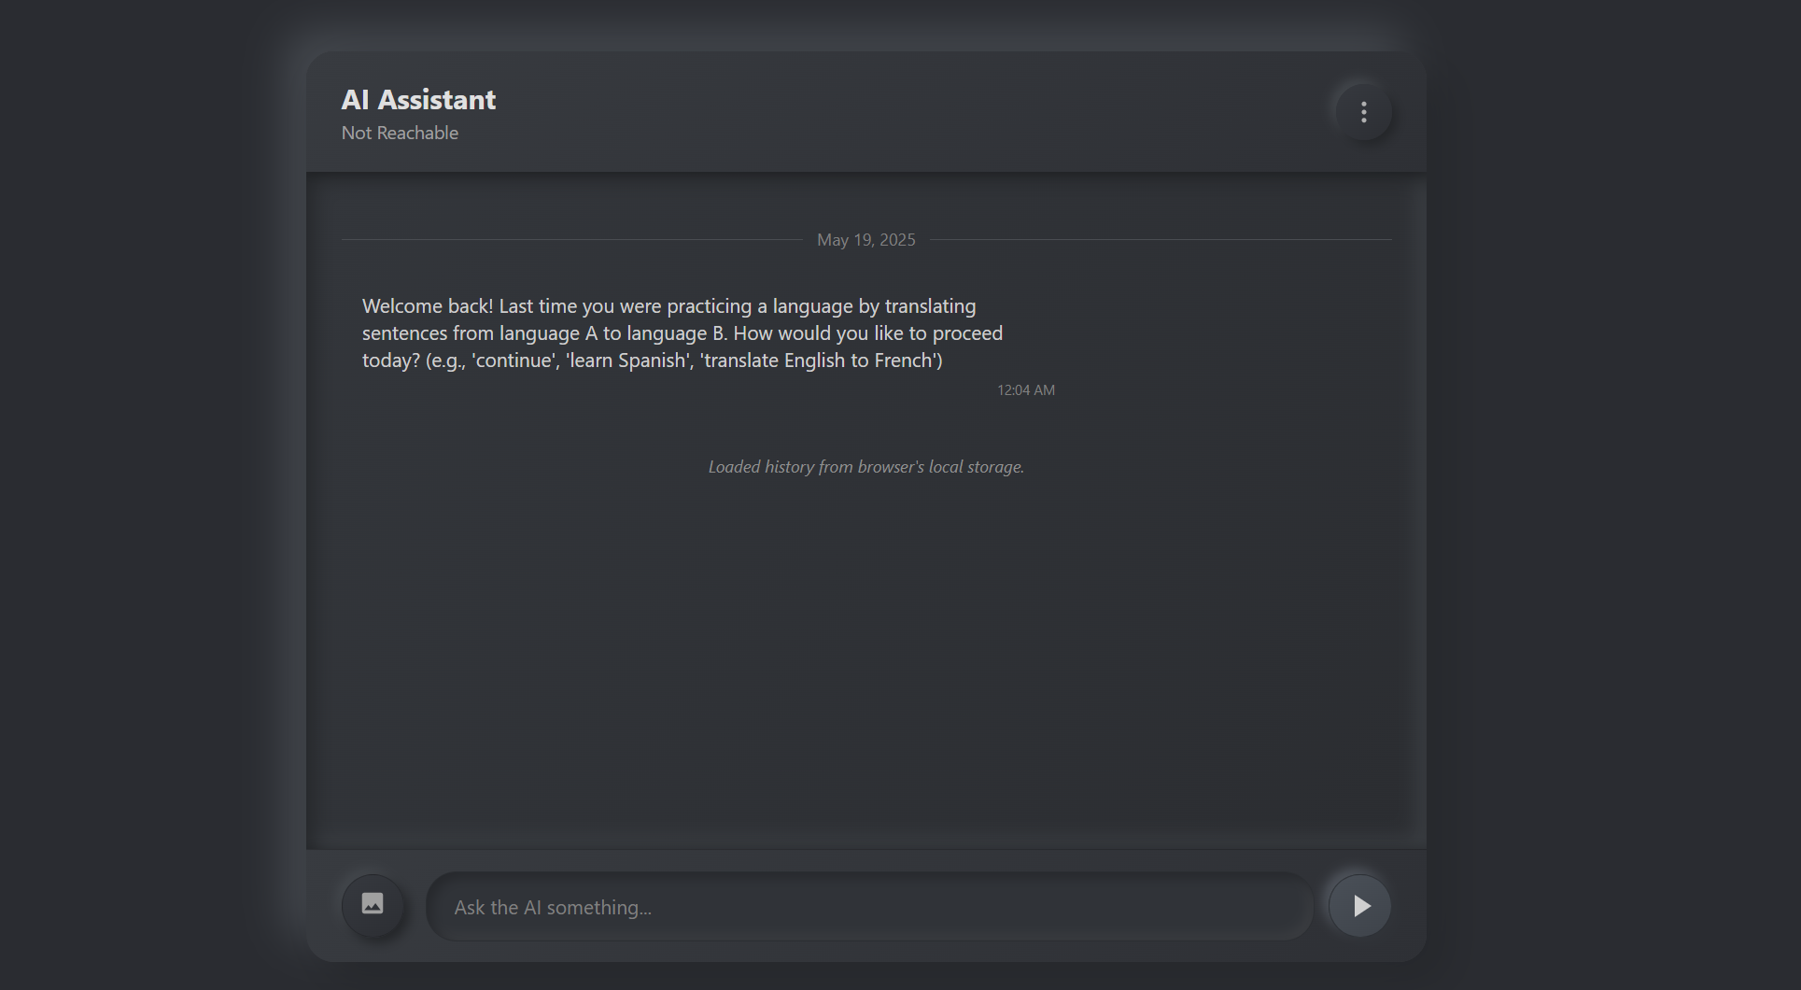The image size is (1801, 990).
Task: Click the 'learn Spanish' example phrase
Action: pos(628,361)
